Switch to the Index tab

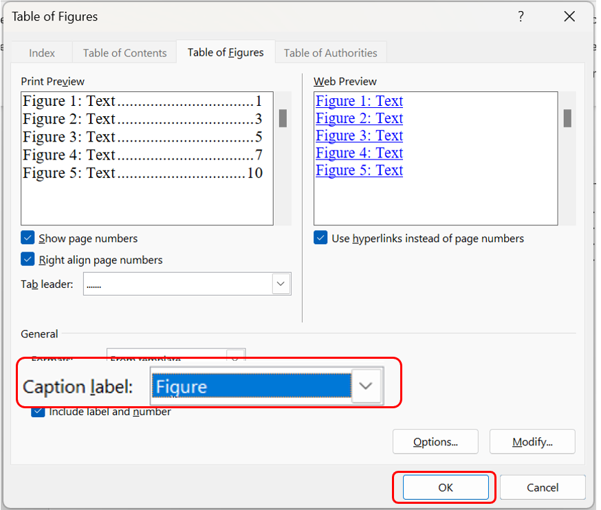point(42,53)
